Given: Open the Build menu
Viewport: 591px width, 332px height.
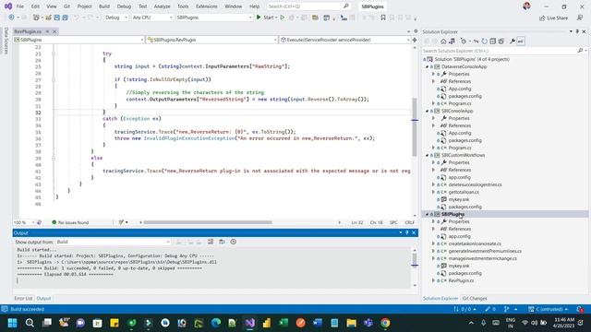Looking at the screenshot, I should pos(104,6).
